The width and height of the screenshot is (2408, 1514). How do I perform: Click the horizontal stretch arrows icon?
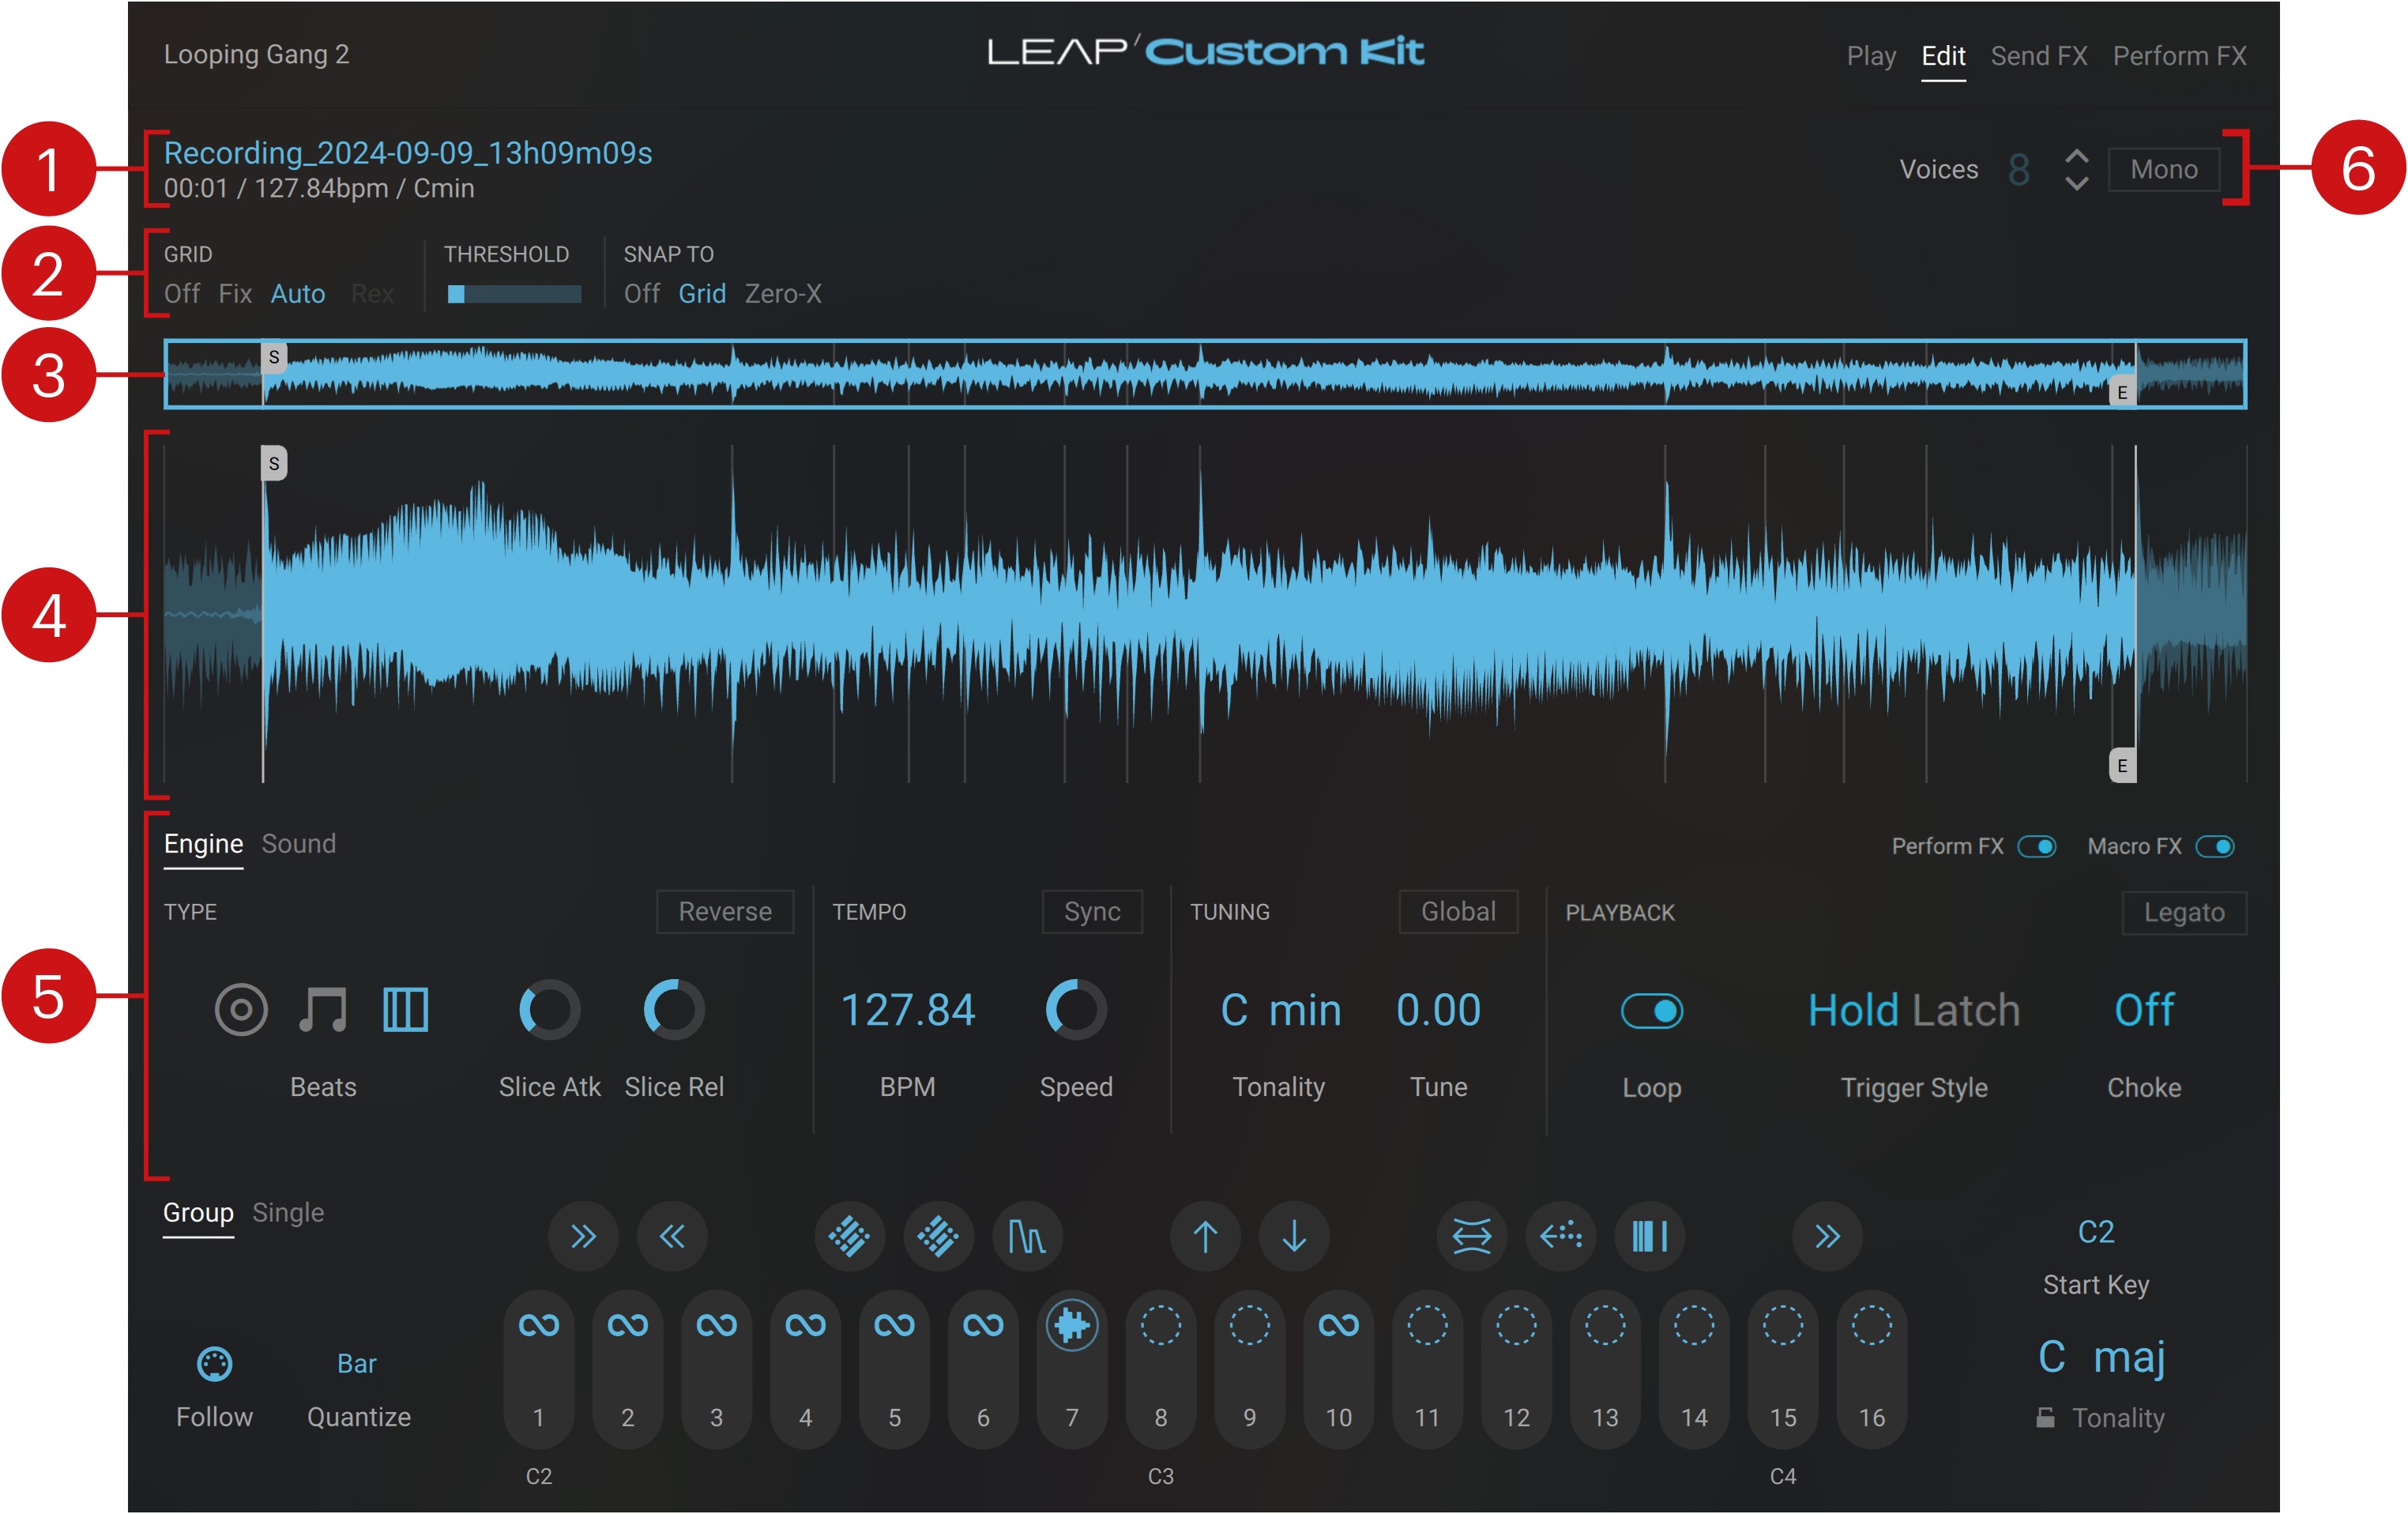pos(1472,1237)
